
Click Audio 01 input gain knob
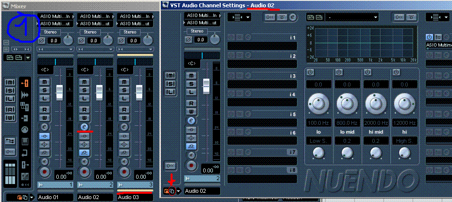(x=69, y=40)
